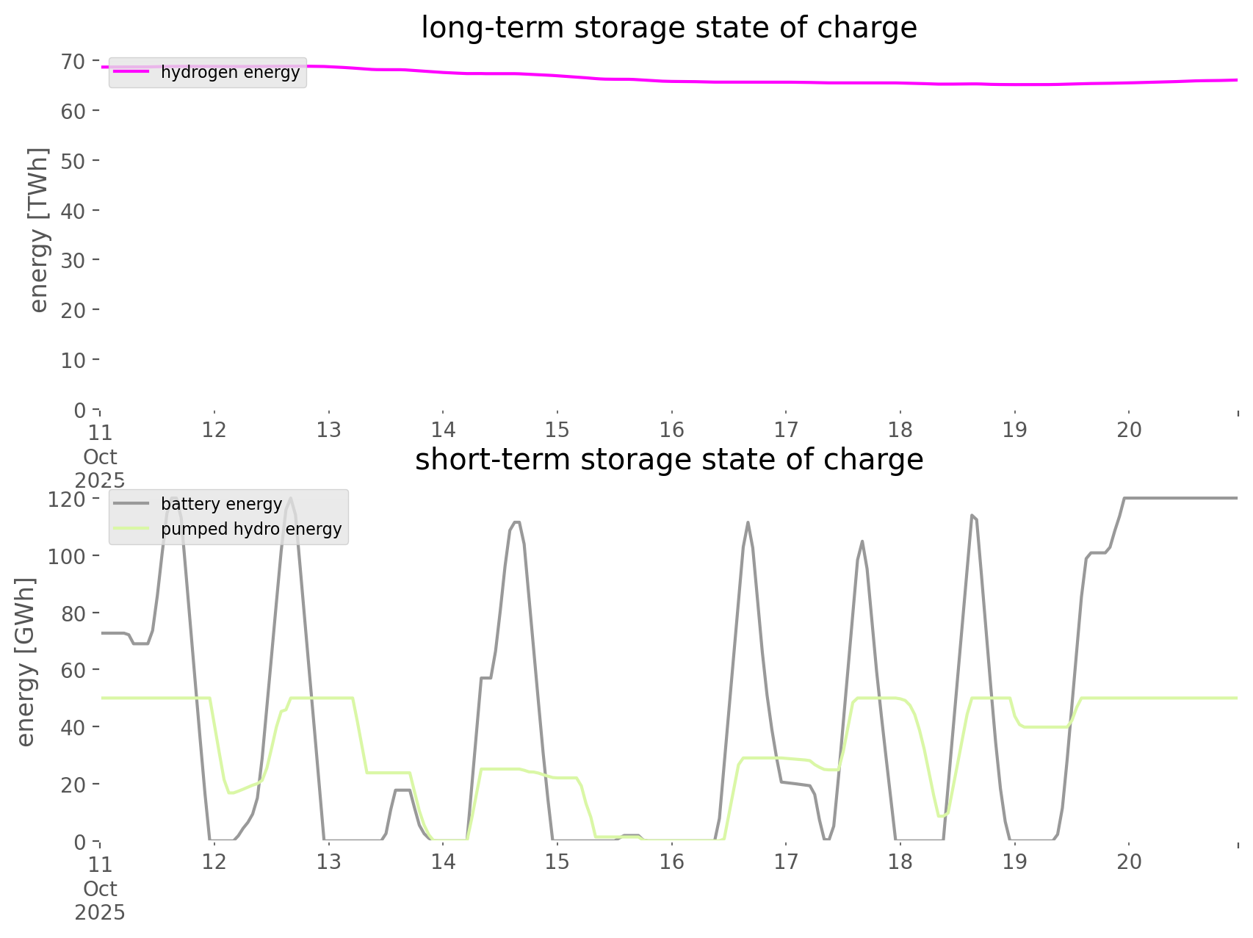1253x938 pixels.
Task: Click the battery energy peak between Oct 14 and 15
Action: [516, 522]
